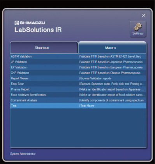
Task: Click description 'Validate FTIR based on European Pharmacopoeia'
Action: (x=111, y=67)
